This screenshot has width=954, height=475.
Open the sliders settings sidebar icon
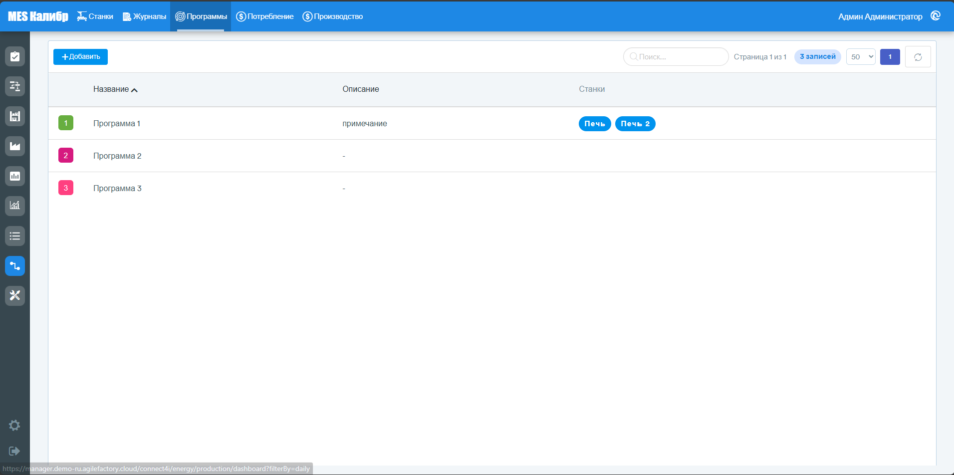pyautogui.click(x=15, y=86)
